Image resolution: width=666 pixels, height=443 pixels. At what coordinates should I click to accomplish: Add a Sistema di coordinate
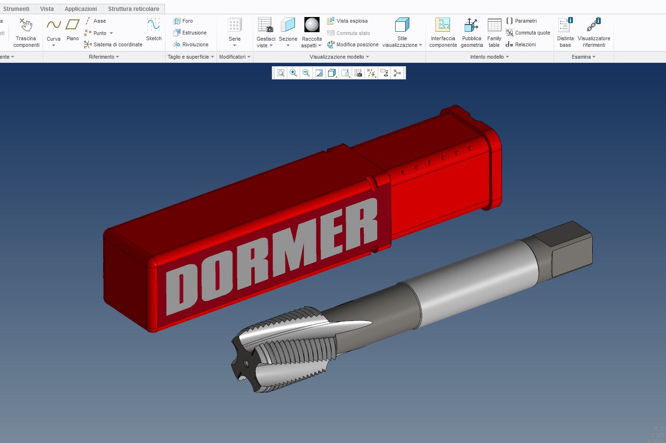click(x=113, y=44)
